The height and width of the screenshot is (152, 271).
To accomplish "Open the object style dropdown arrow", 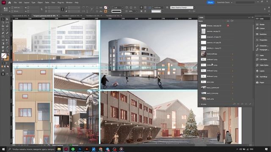I will point(195,8).
